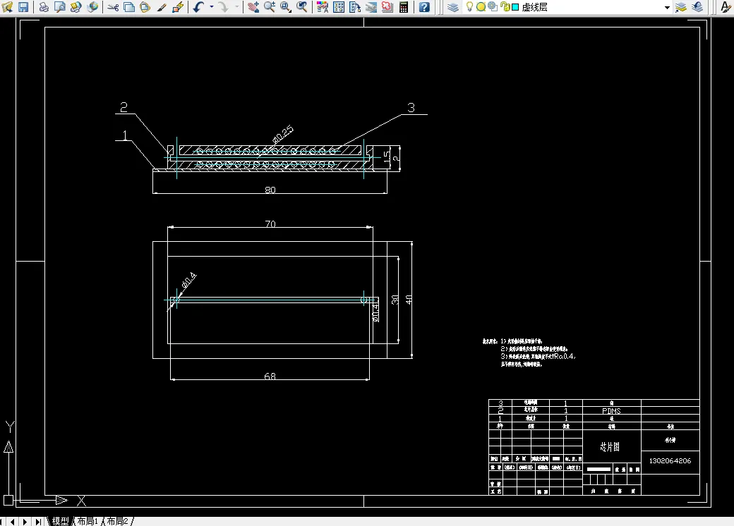Paste from clipboard icon
The image size is (734, 526).
click(x=145, y=6)
